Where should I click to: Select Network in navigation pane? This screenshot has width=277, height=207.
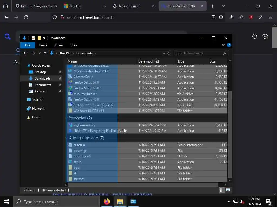(38, 108)
